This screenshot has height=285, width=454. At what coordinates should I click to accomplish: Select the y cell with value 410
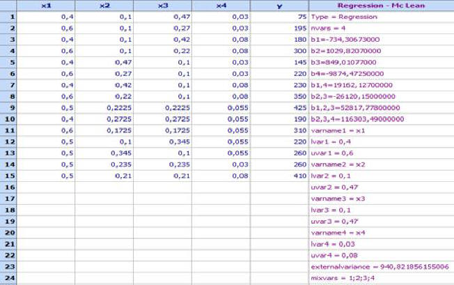pos(279,176)
